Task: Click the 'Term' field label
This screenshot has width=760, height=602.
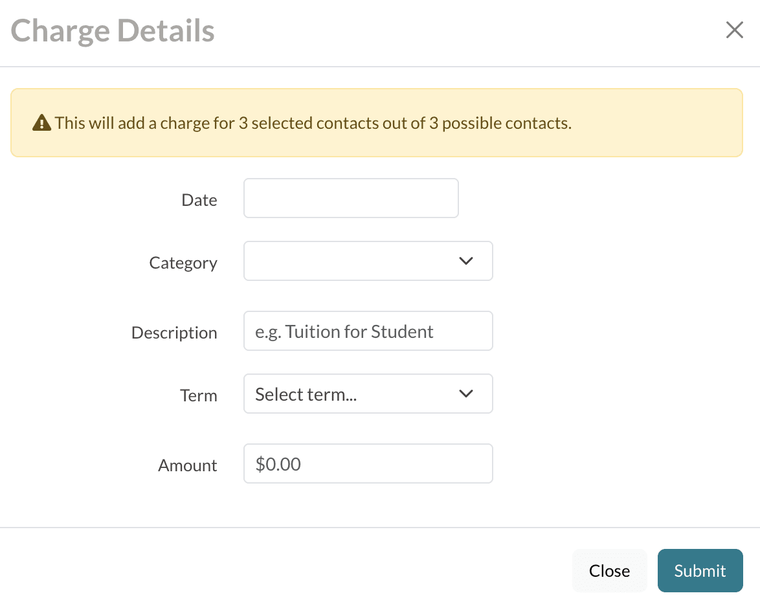Action: (198, 396)
